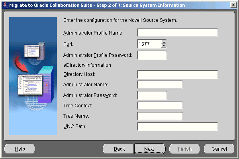
Task: Click the 'Enter the configuration' instruction text
Action: (120, 20)
